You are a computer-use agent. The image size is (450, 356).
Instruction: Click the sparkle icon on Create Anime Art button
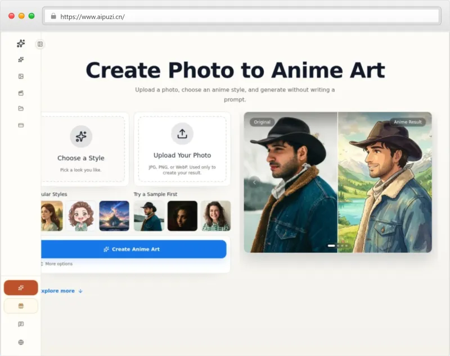click(106, 249)
